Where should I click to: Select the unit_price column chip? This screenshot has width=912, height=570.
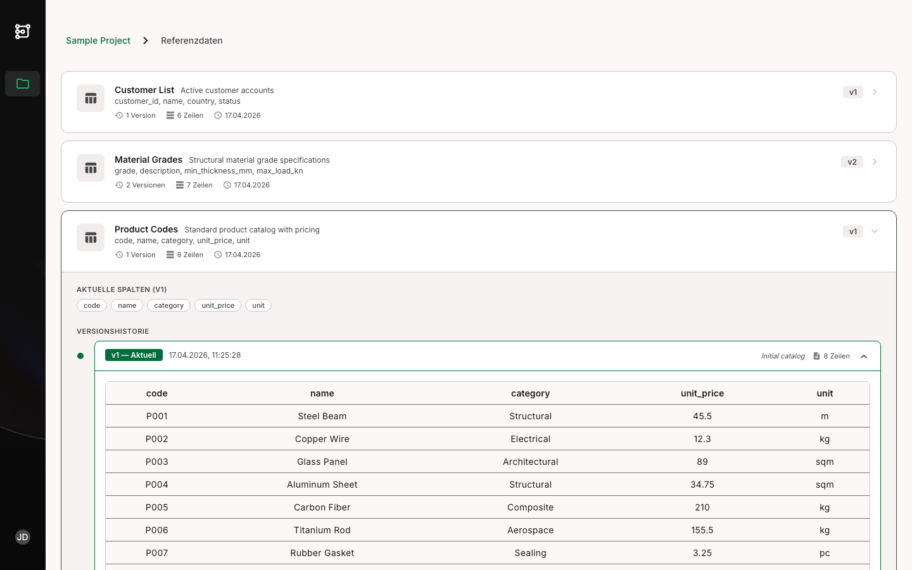[x=218, y=305]
